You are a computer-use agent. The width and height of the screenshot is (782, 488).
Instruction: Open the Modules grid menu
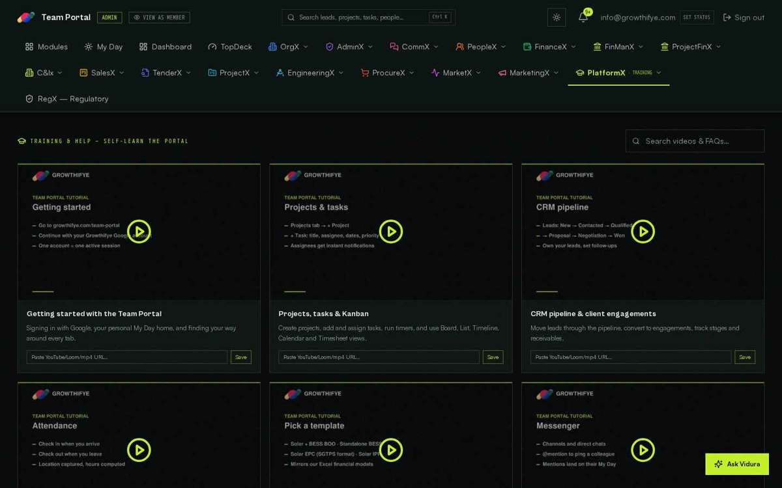click(x=46, y=47)
